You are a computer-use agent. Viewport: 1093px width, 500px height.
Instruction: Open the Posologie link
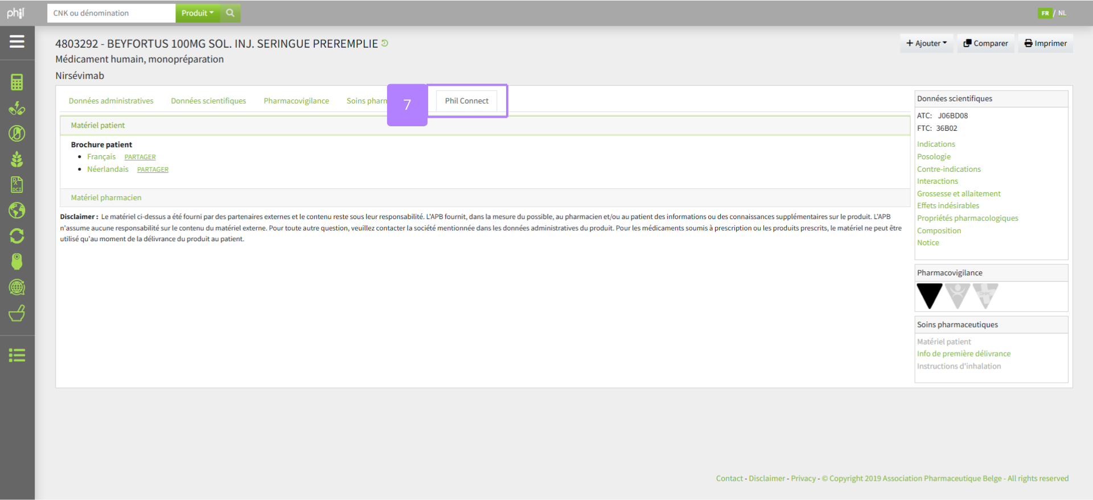click(x=934, y=156)
